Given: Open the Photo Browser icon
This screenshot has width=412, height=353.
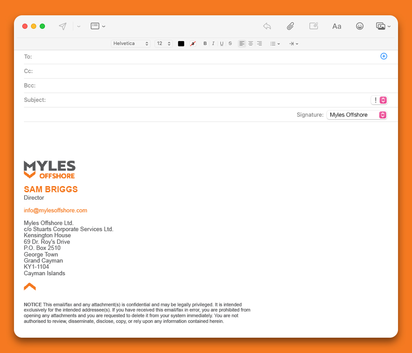Looking at the screenshot, I should pos(383,26).
